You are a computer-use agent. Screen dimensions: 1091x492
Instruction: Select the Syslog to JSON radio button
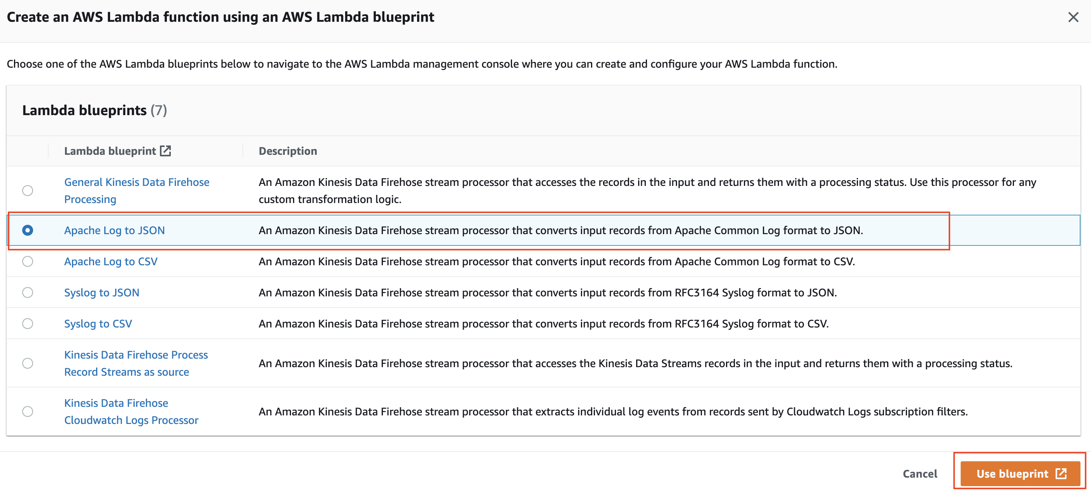coord(28,292)
